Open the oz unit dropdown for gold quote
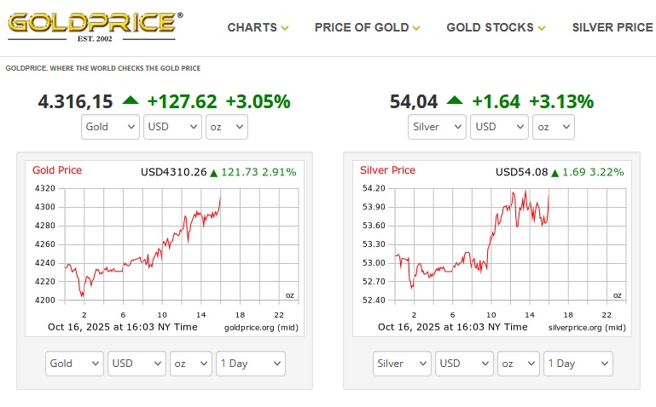This screenshot has width=656, height=407. point(226,127)
